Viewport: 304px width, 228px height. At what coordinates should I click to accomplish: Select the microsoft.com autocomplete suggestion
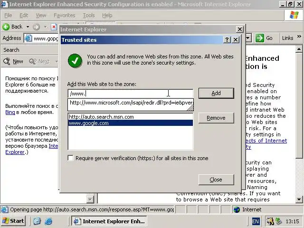131,103
